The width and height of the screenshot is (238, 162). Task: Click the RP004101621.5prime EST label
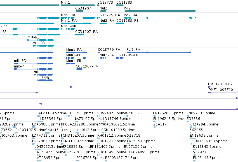[x=116, y=124]
